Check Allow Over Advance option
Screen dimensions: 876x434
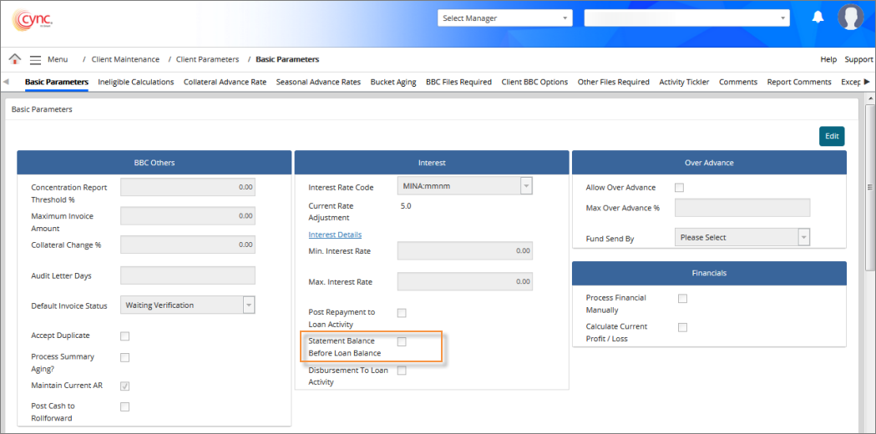679,188
